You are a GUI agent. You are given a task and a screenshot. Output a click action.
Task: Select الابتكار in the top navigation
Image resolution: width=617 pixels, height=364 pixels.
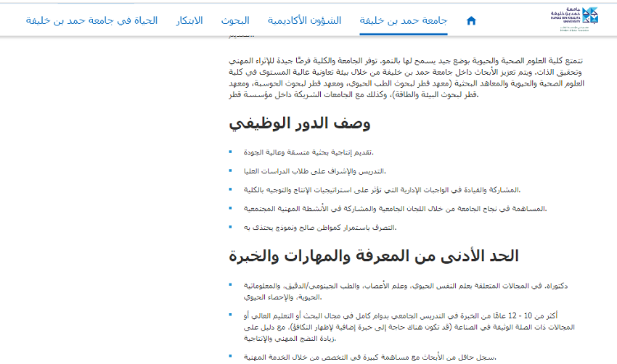point(189,20)
